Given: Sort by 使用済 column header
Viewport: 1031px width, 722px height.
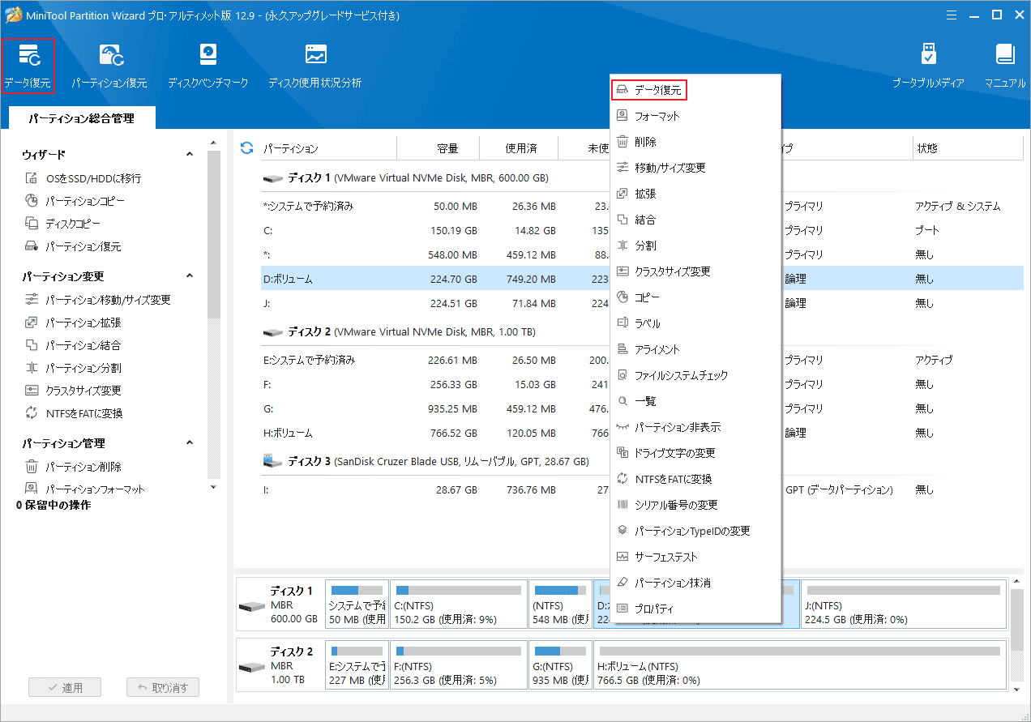Looking at the screenshot, I should tap(519, 148).
